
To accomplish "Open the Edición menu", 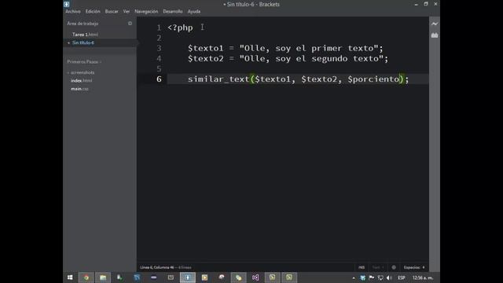I will pos(93,11).
